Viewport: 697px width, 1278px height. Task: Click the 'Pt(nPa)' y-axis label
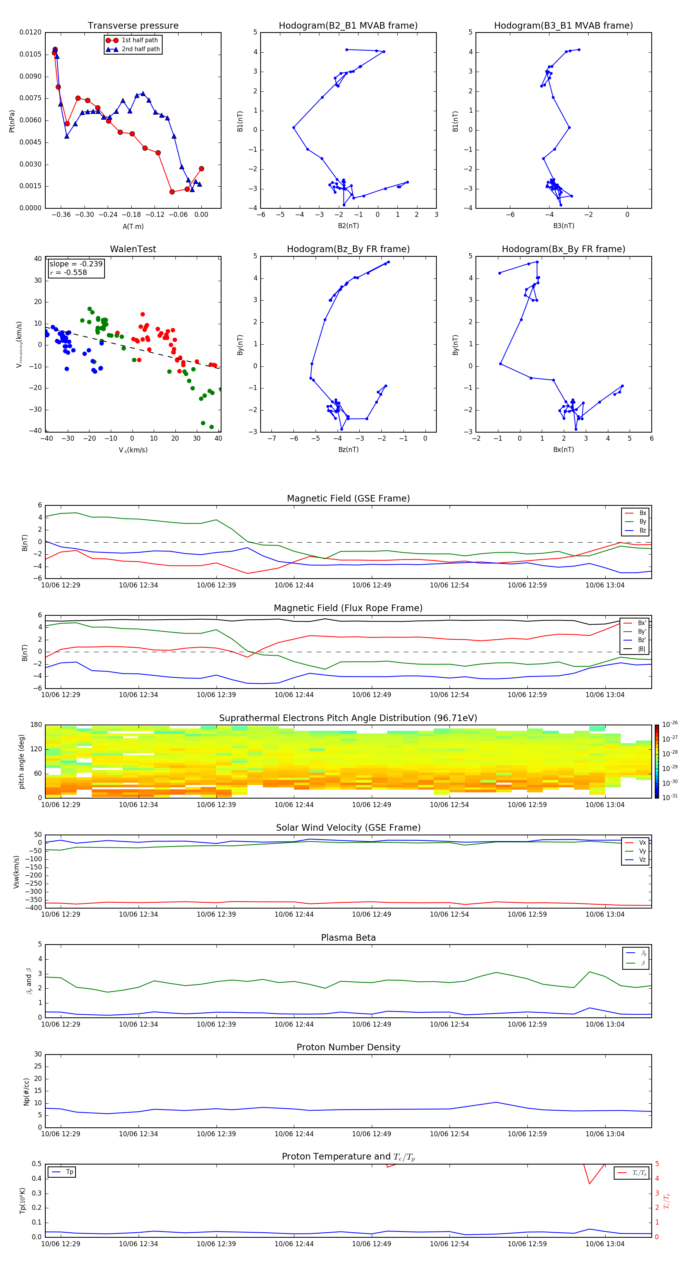pyautogui.click(x=12, y=121)
